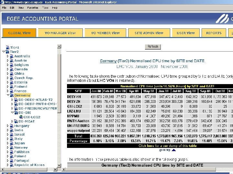
Task: Select DE-DESY-ATLAS-T2 label in the tree
Action: 35,100
